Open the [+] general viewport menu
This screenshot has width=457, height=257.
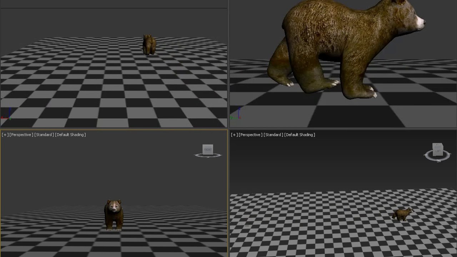coord(5,135)
